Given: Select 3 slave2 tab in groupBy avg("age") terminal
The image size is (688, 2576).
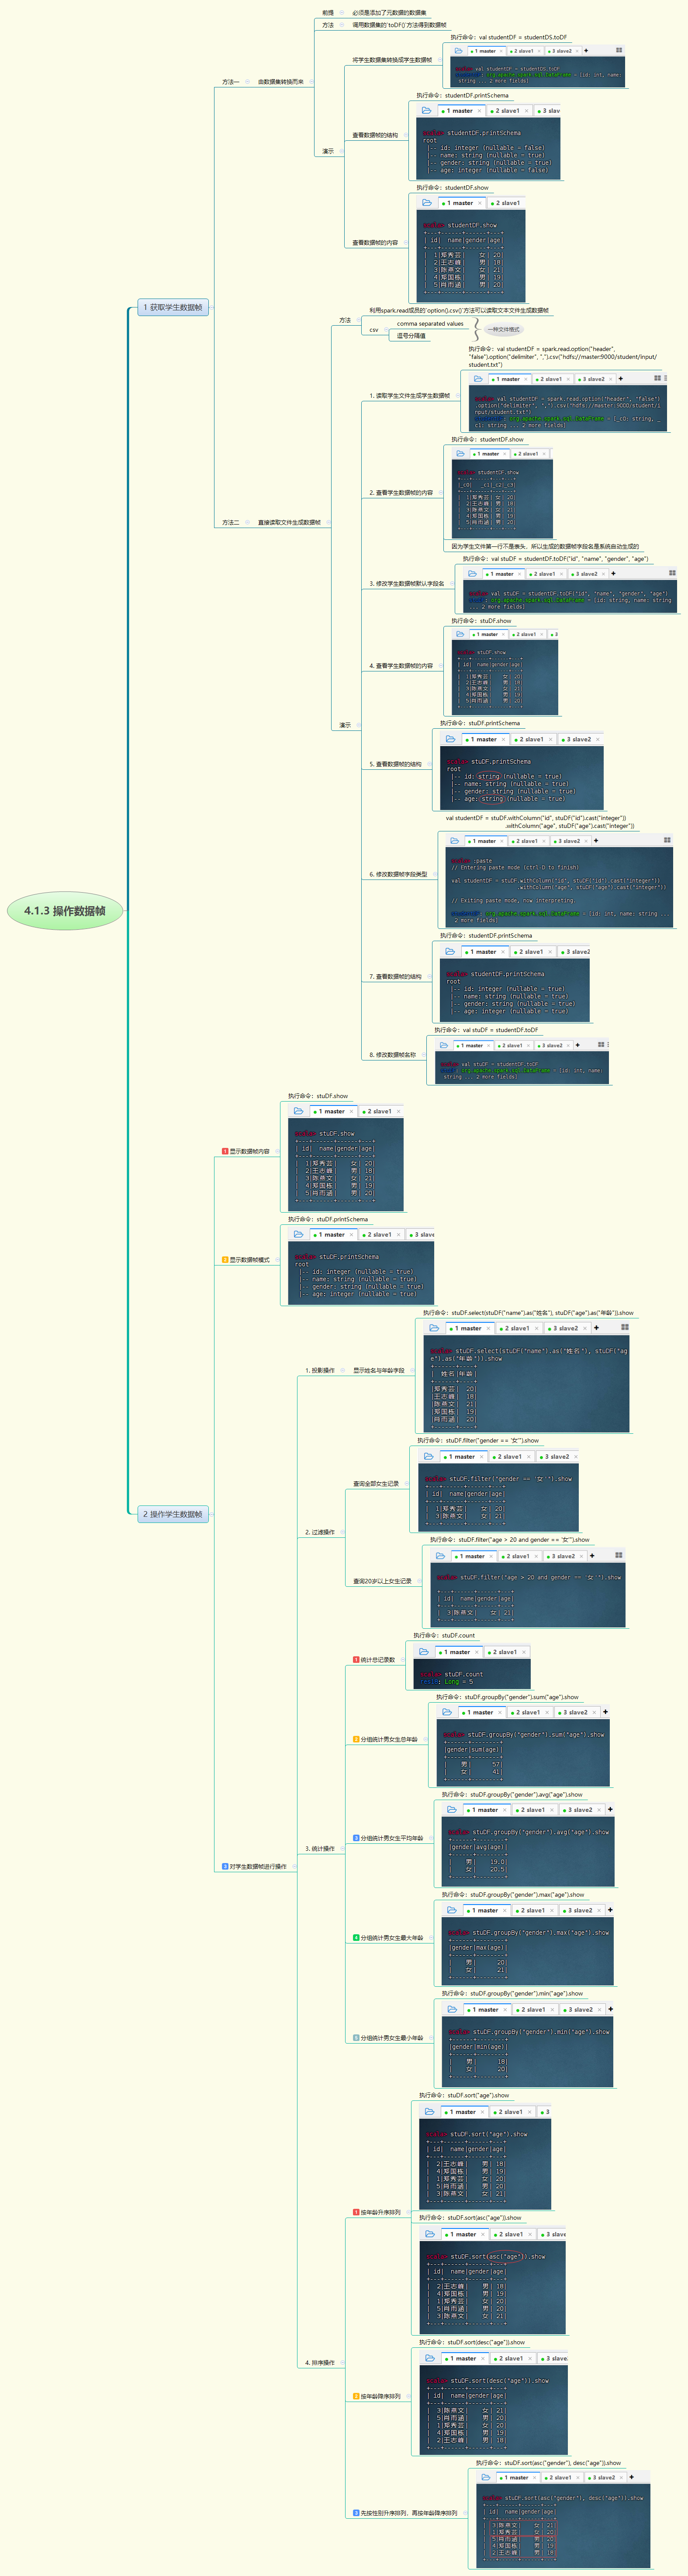Looking at the screenshot, I should pos(582,1810).
